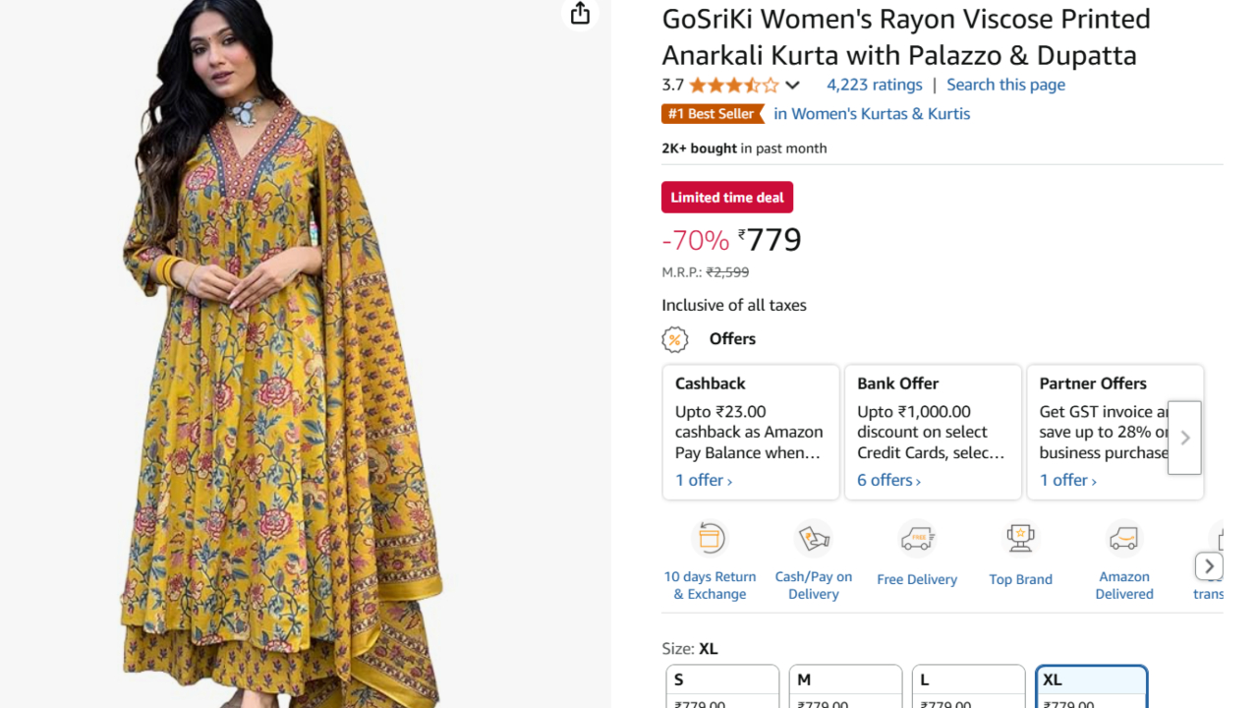Select the Cash/Pay on Delivery icon

pyautogui.click(x=813, y=538)
